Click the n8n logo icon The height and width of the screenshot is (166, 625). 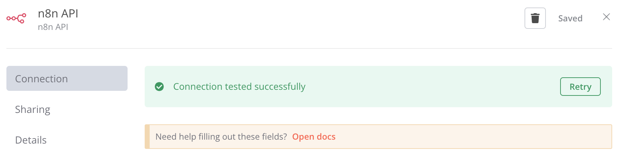pos(16,18)
